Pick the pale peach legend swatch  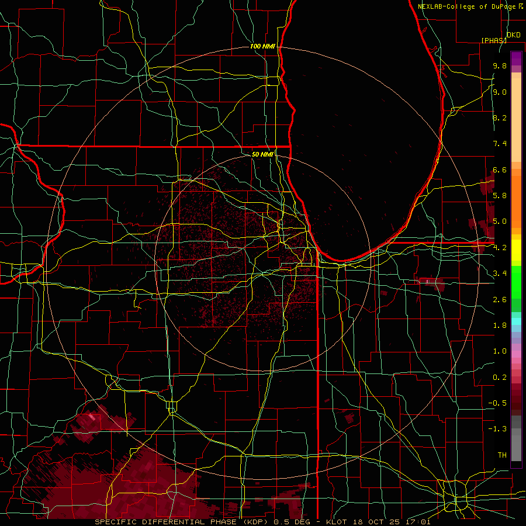[x=516, y=120]
